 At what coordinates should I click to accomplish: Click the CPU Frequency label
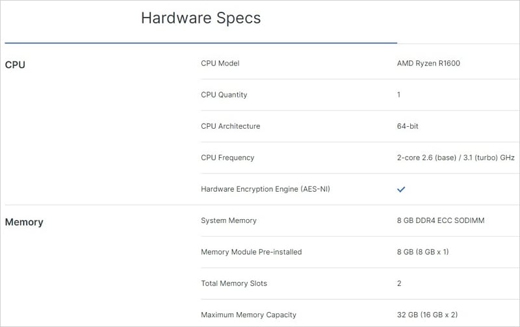point(227,157)
